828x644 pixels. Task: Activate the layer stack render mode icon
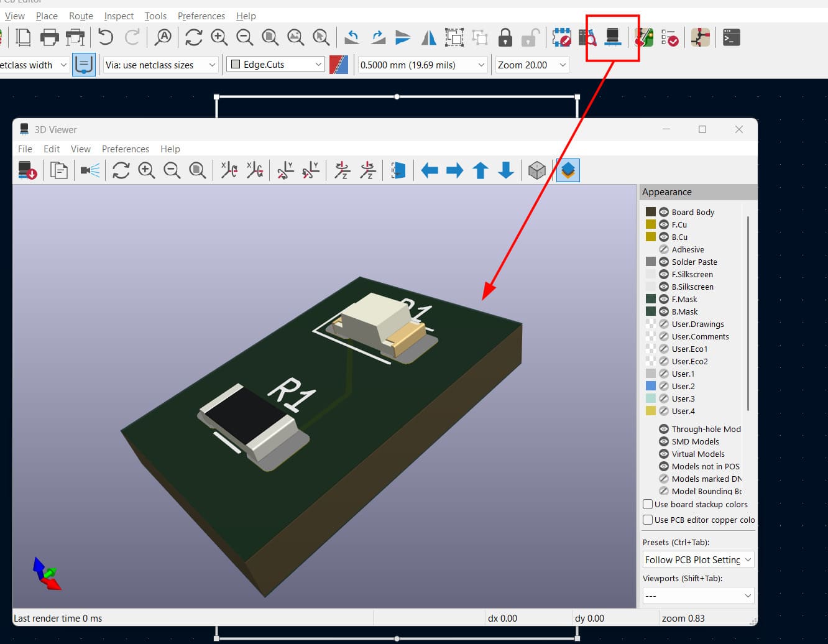(x=568, y=170)
